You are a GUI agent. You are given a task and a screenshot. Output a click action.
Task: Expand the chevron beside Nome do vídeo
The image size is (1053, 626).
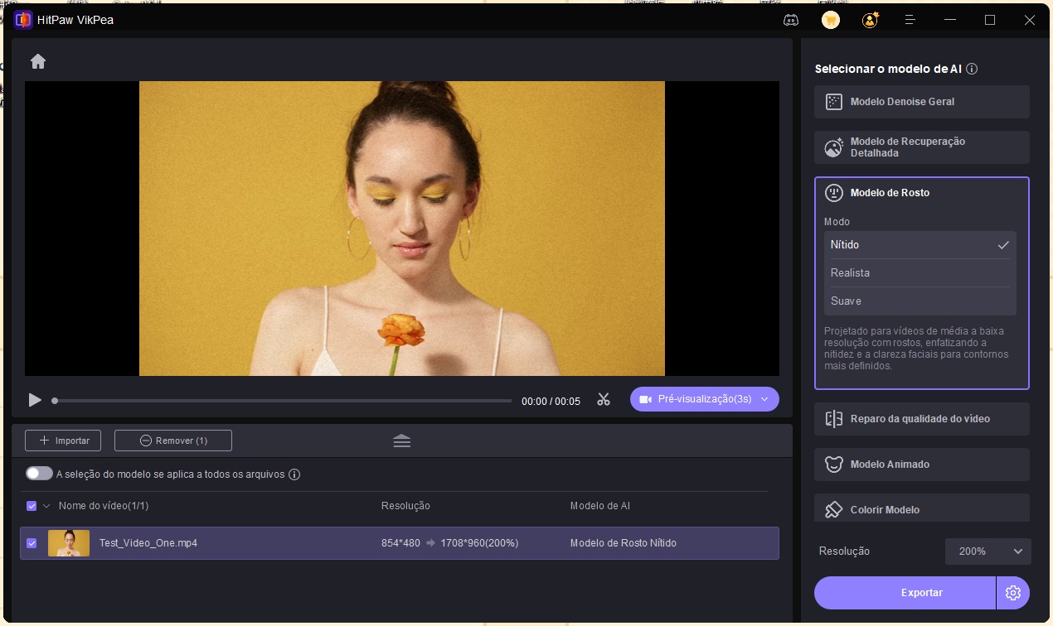(x=46, y=506)
